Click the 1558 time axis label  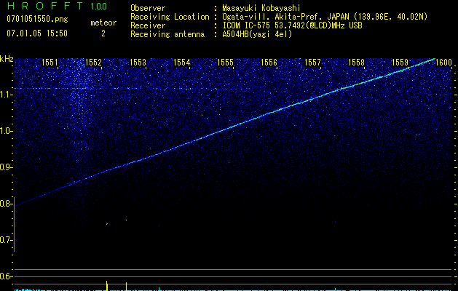356,62
